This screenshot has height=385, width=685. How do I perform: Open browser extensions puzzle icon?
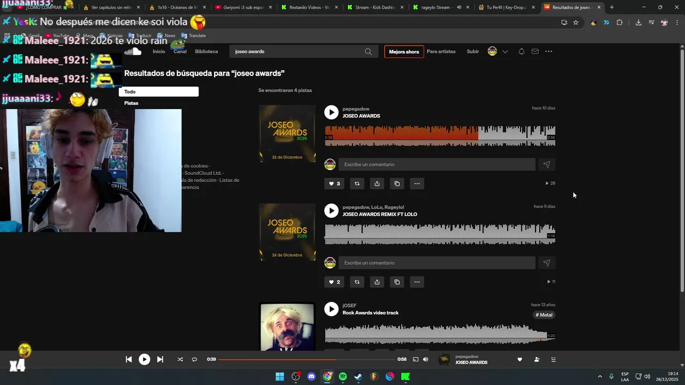tap(620, 22)
